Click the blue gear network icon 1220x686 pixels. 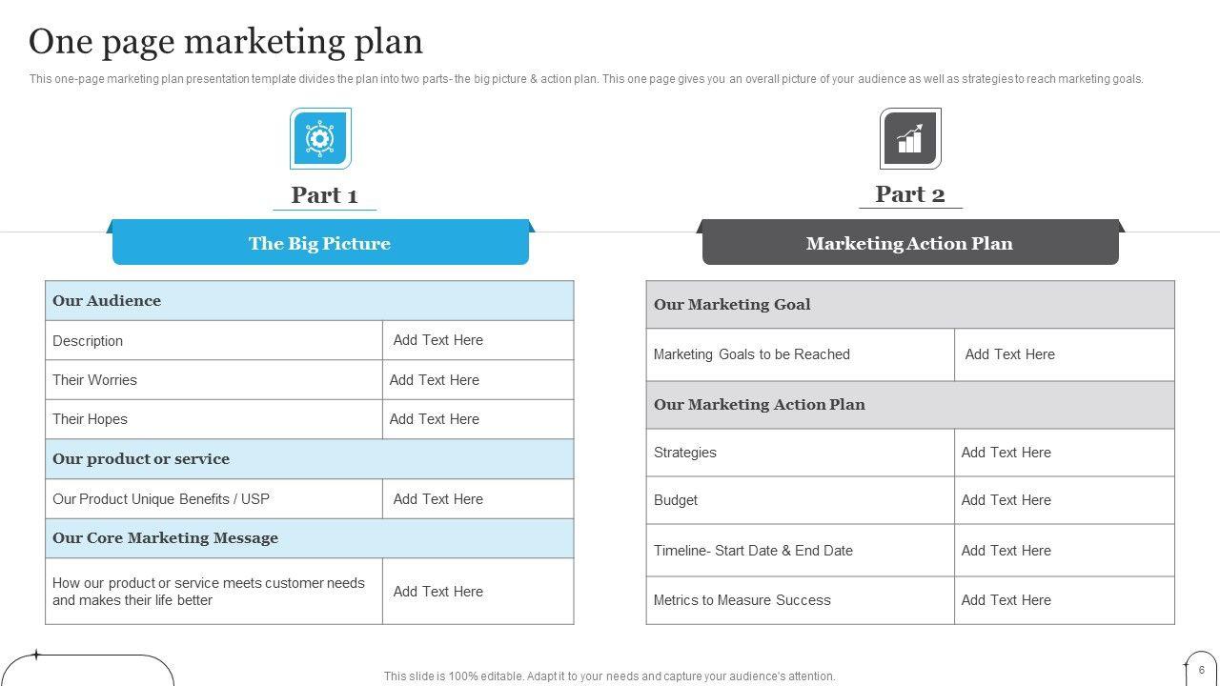point(320,139)
